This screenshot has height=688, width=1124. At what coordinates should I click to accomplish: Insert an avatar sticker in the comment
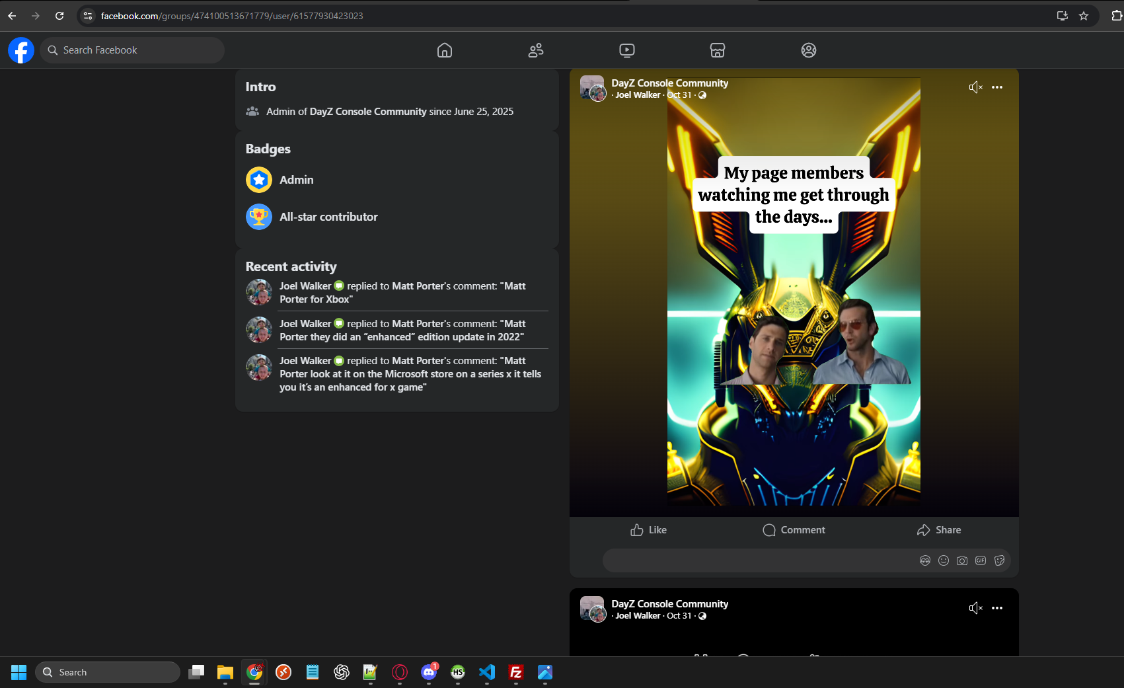click(x=925, y=560)
